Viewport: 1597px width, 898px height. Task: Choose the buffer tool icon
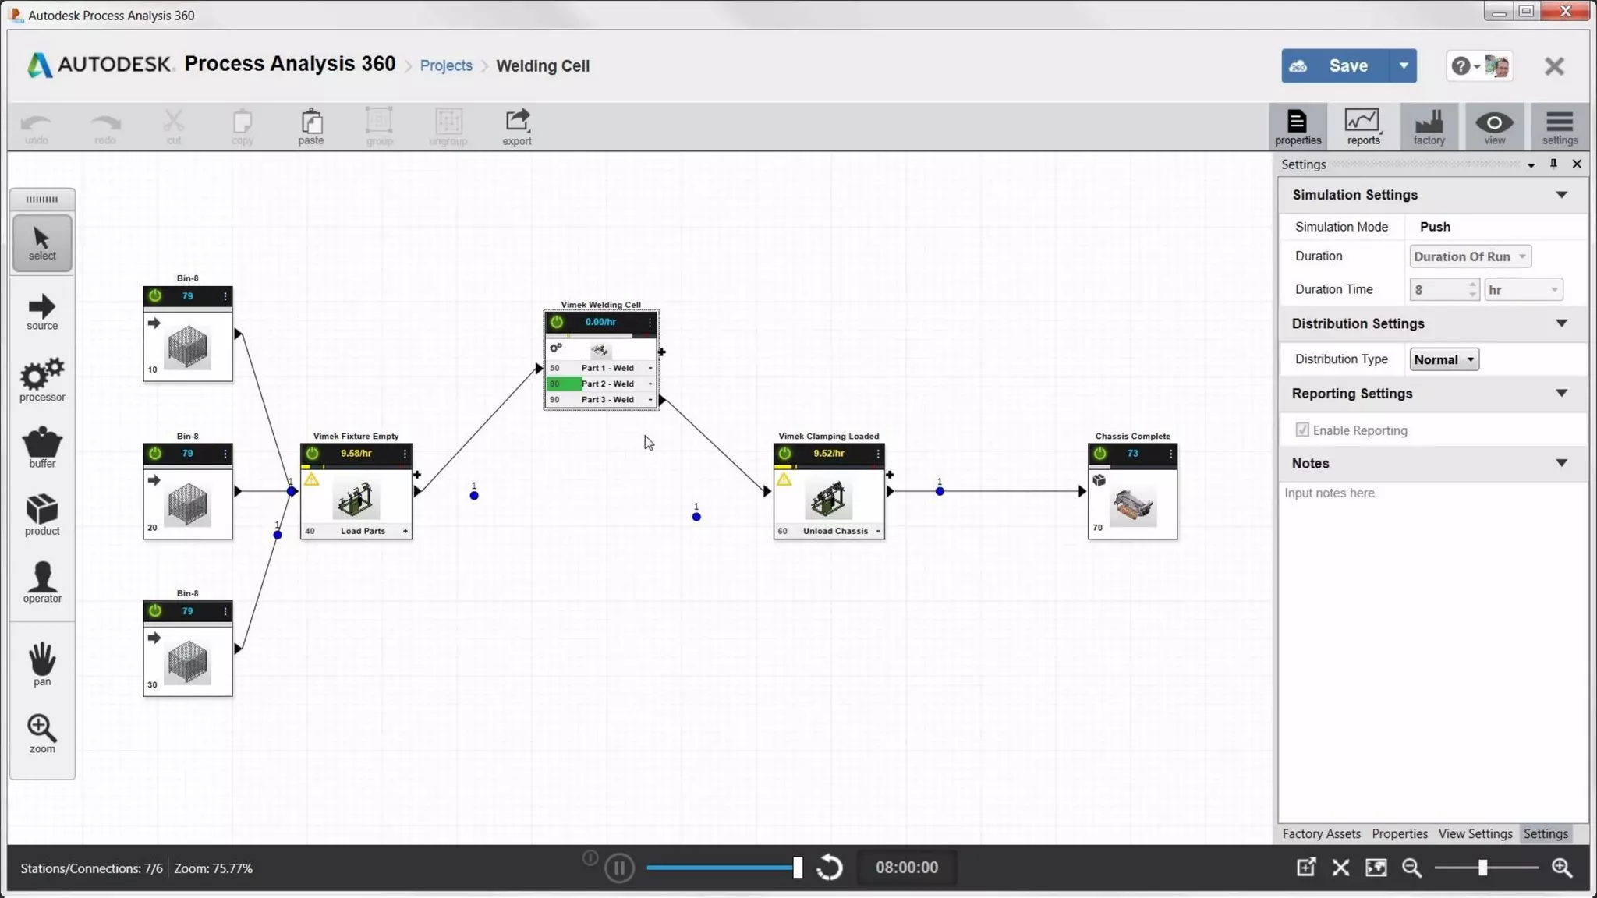[42, 447]
